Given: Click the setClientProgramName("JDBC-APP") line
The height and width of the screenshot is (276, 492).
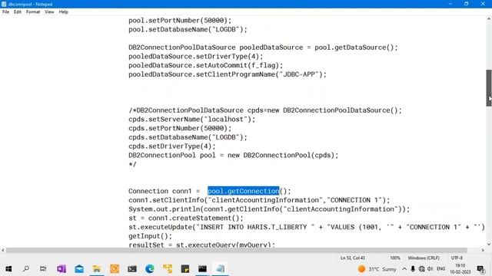Looking at the screenshot, I should click(x=228, y=74).
